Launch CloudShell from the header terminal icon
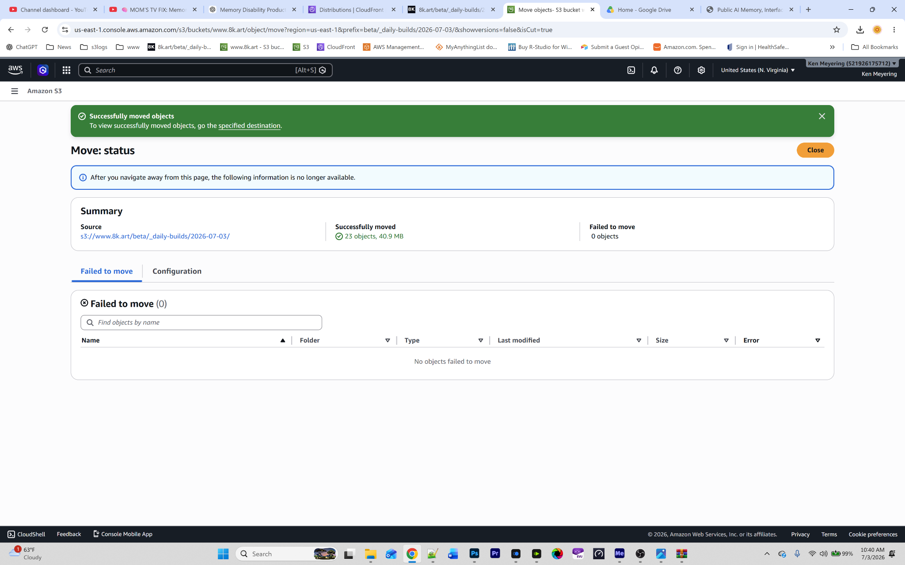Image resolution: width=905 pixels, height=565 pixels. coord(631,70)
